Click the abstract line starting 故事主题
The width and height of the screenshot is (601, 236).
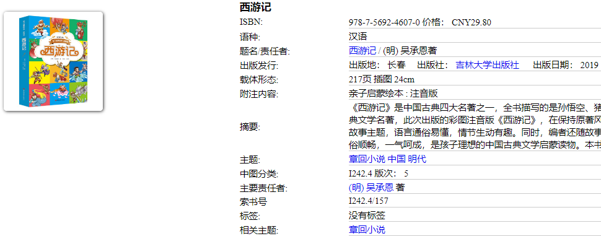pos(475,133)
